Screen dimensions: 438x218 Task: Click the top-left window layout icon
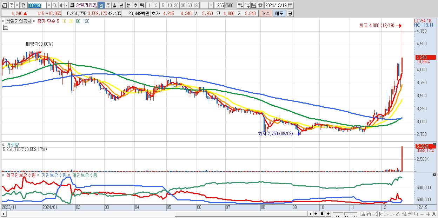click(4, 5)
